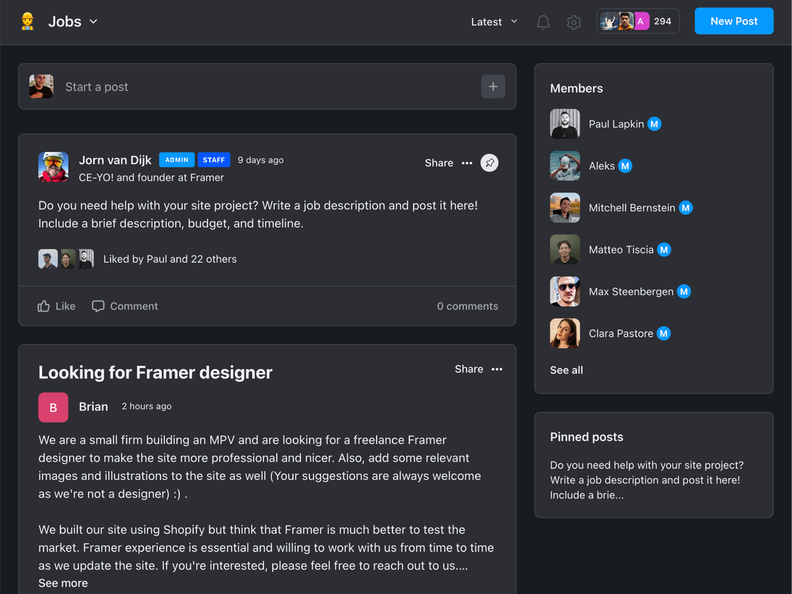Click the notification bell icon
This screenshot has width=792, height=594.
click(x=543, y=22)
